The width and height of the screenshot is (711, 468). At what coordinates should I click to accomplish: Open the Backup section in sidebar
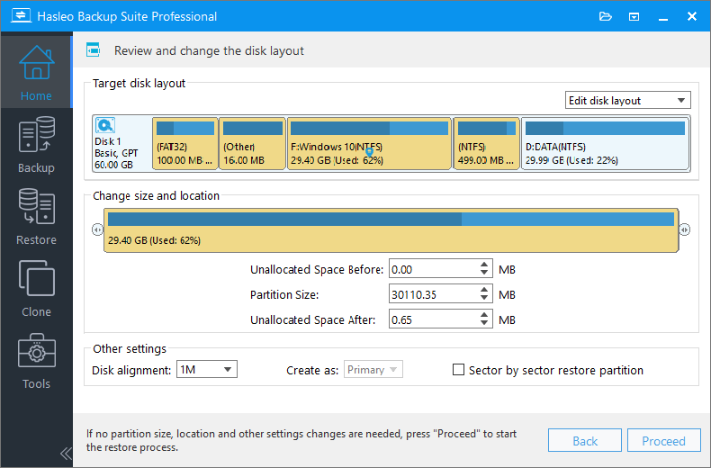(x=36, y=145)
